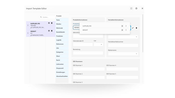Click the pencil edit icon
This screenshot has width=175, height=98.
pos(133,28)
